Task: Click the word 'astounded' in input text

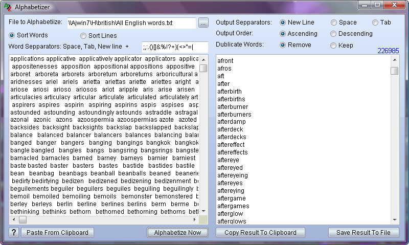Action: pos(25,113)
